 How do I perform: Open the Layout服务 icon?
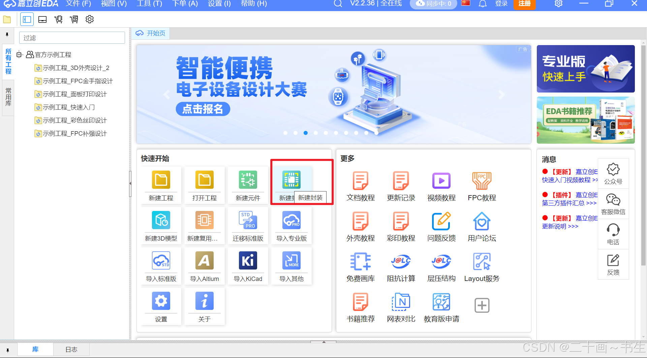point(482,261)
